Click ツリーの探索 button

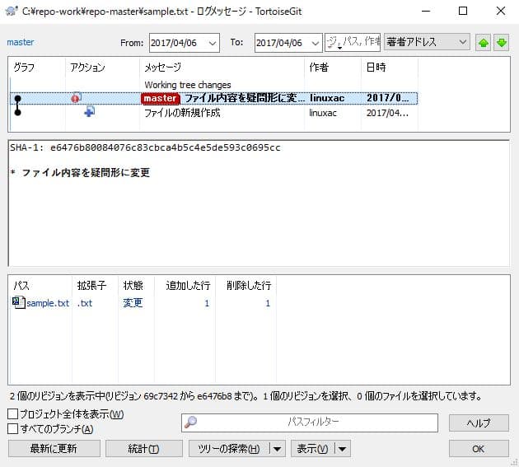[x=229, y=449]
